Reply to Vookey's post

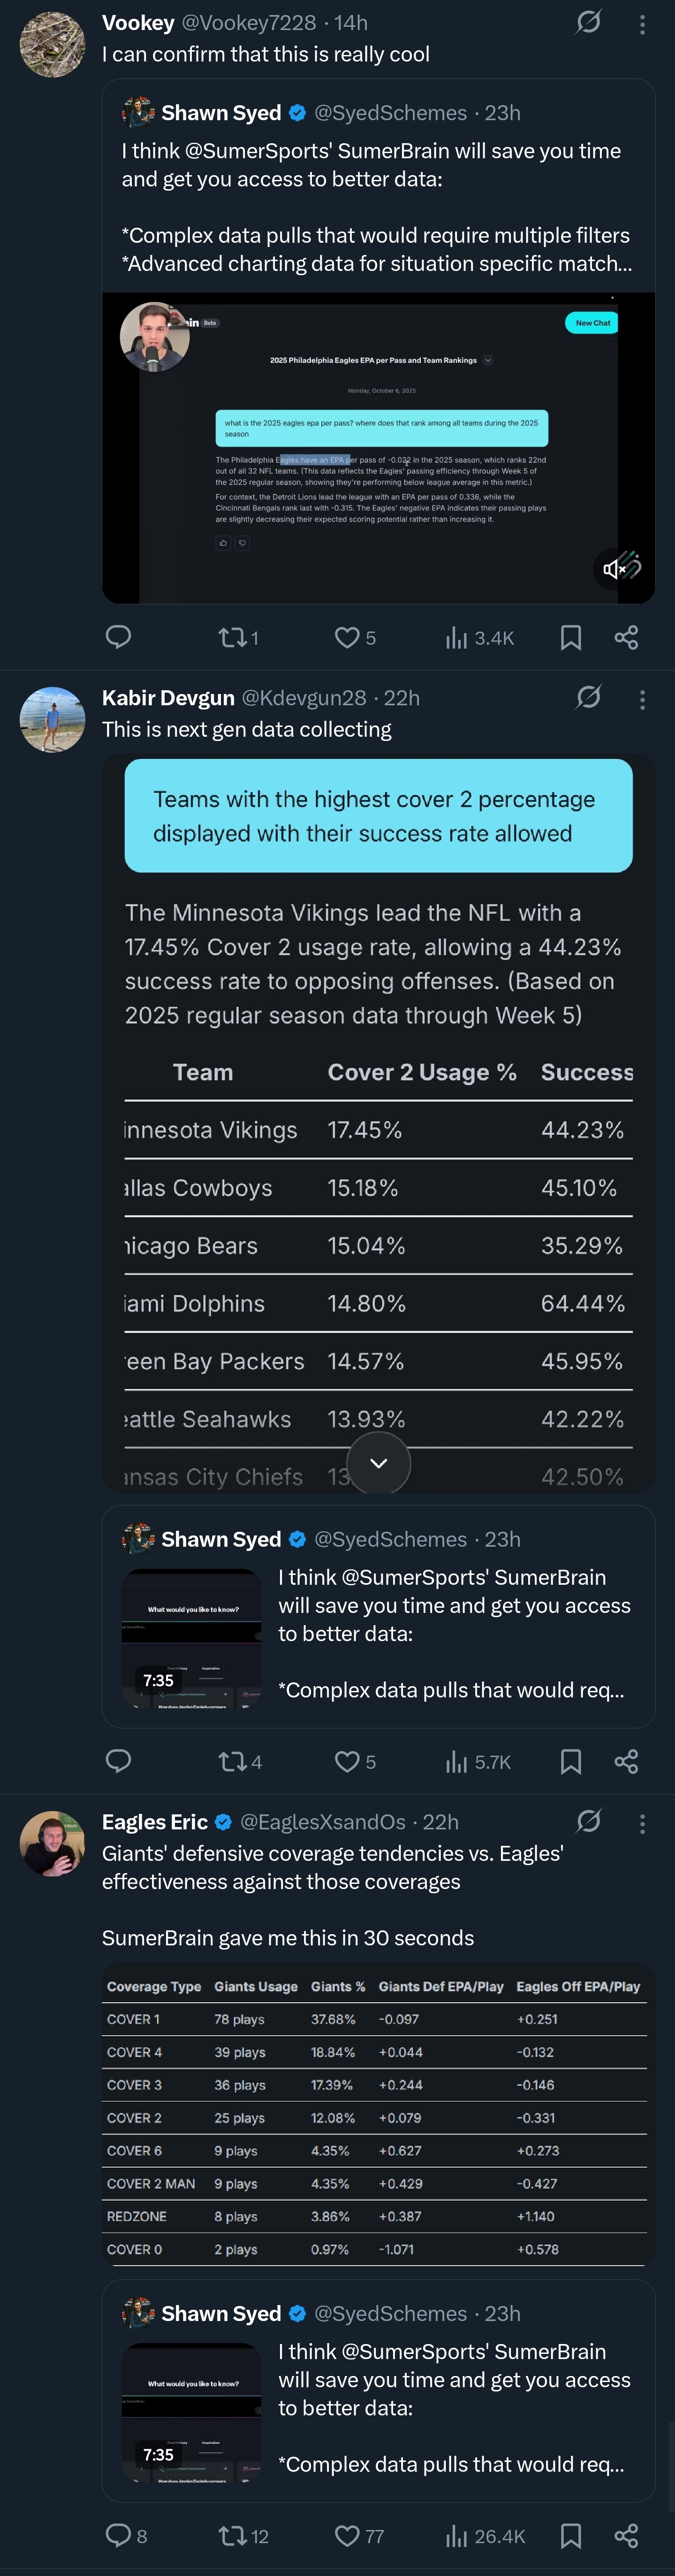[x=118, y=637]
